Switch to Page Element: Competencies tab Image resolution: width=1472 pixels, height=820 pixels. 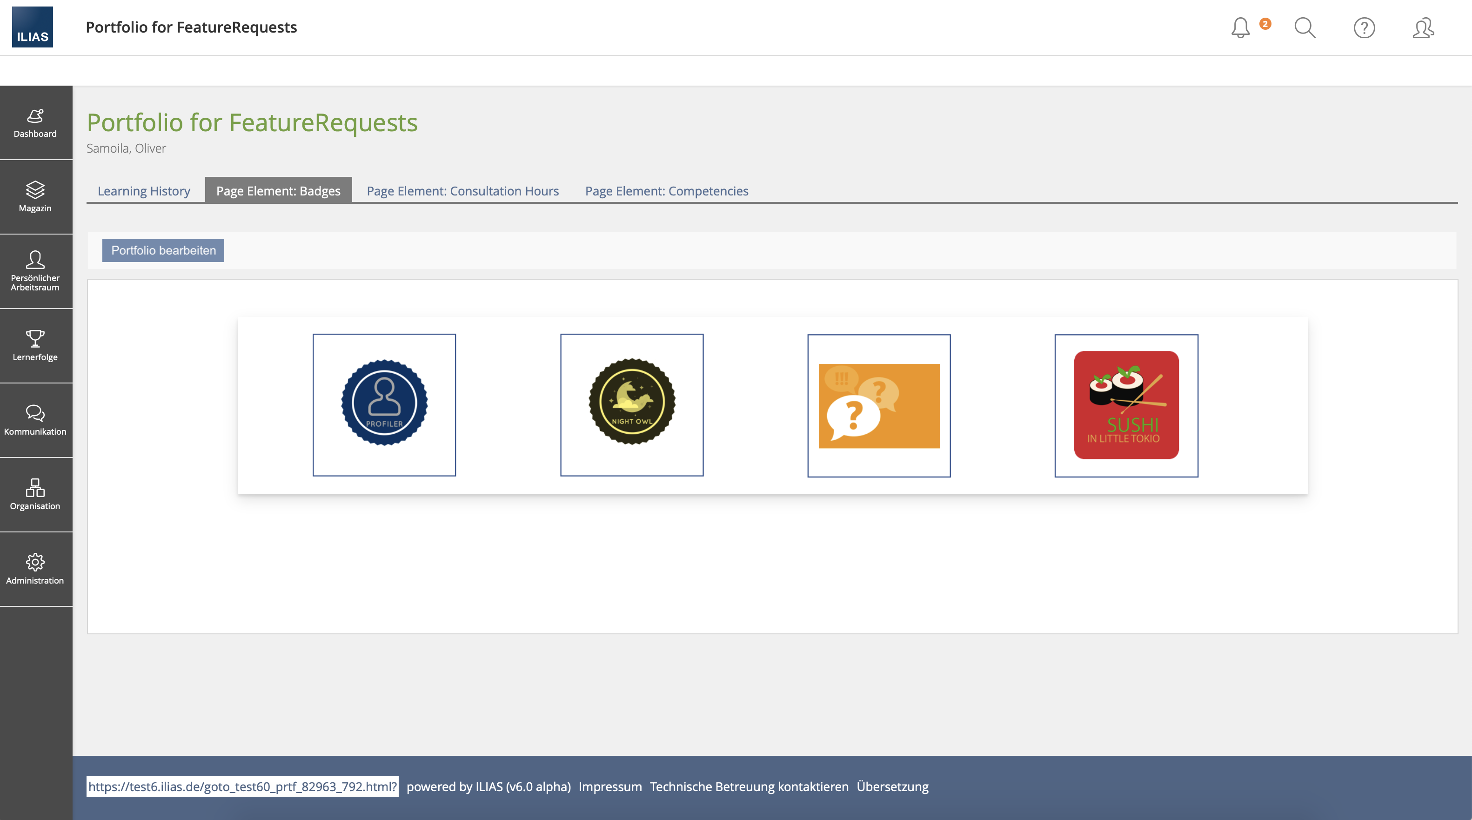point(666,191)
